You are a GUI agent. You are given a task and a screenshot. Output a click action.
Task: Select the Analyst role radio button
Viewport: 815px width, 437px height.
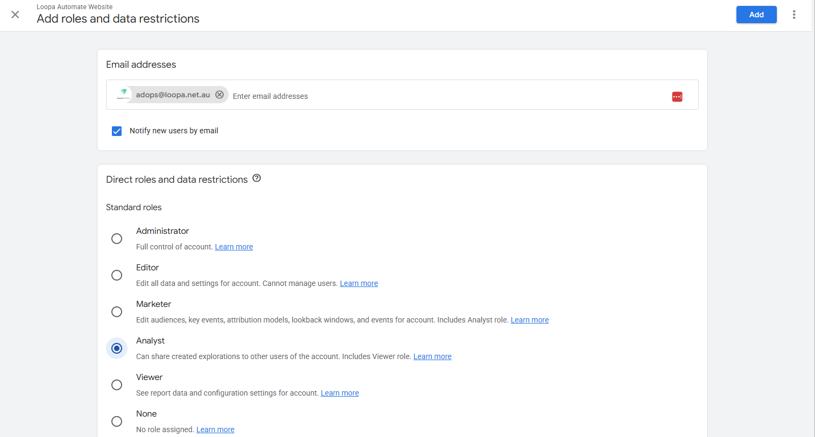click(117, 348)
